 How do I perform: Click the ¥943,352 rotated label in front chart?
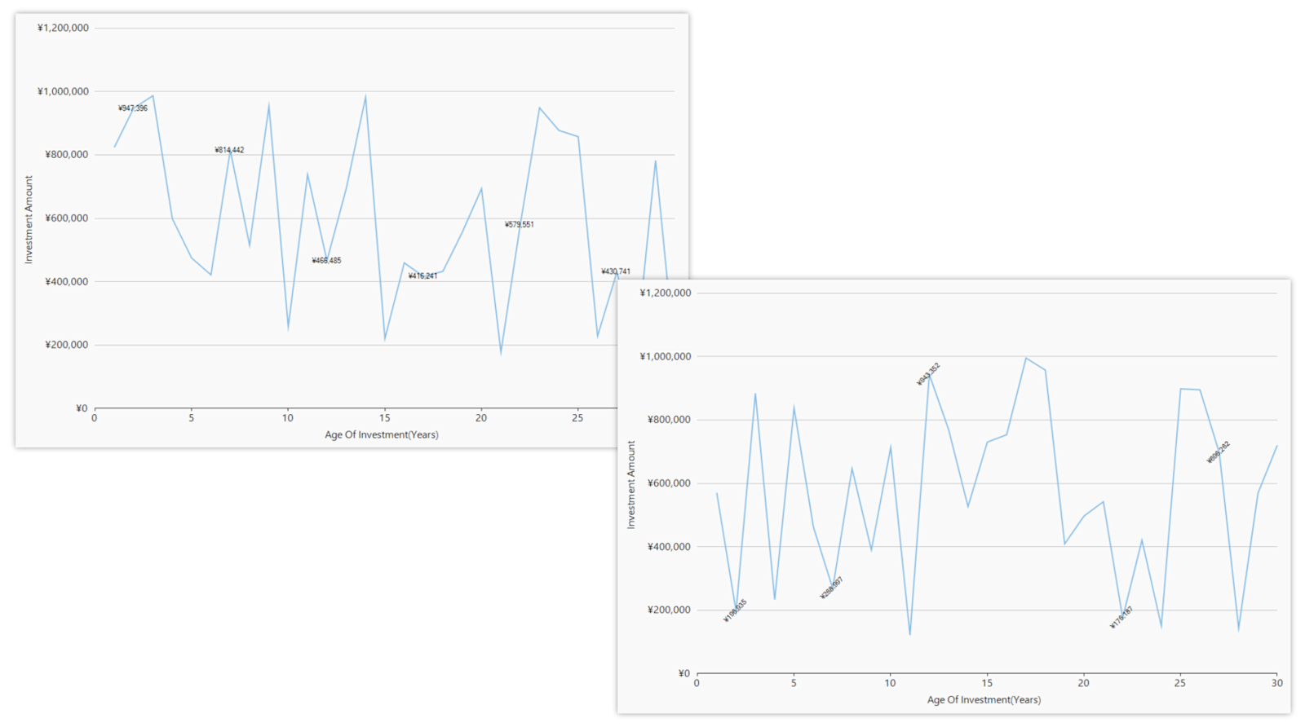(x=928, y=374)
